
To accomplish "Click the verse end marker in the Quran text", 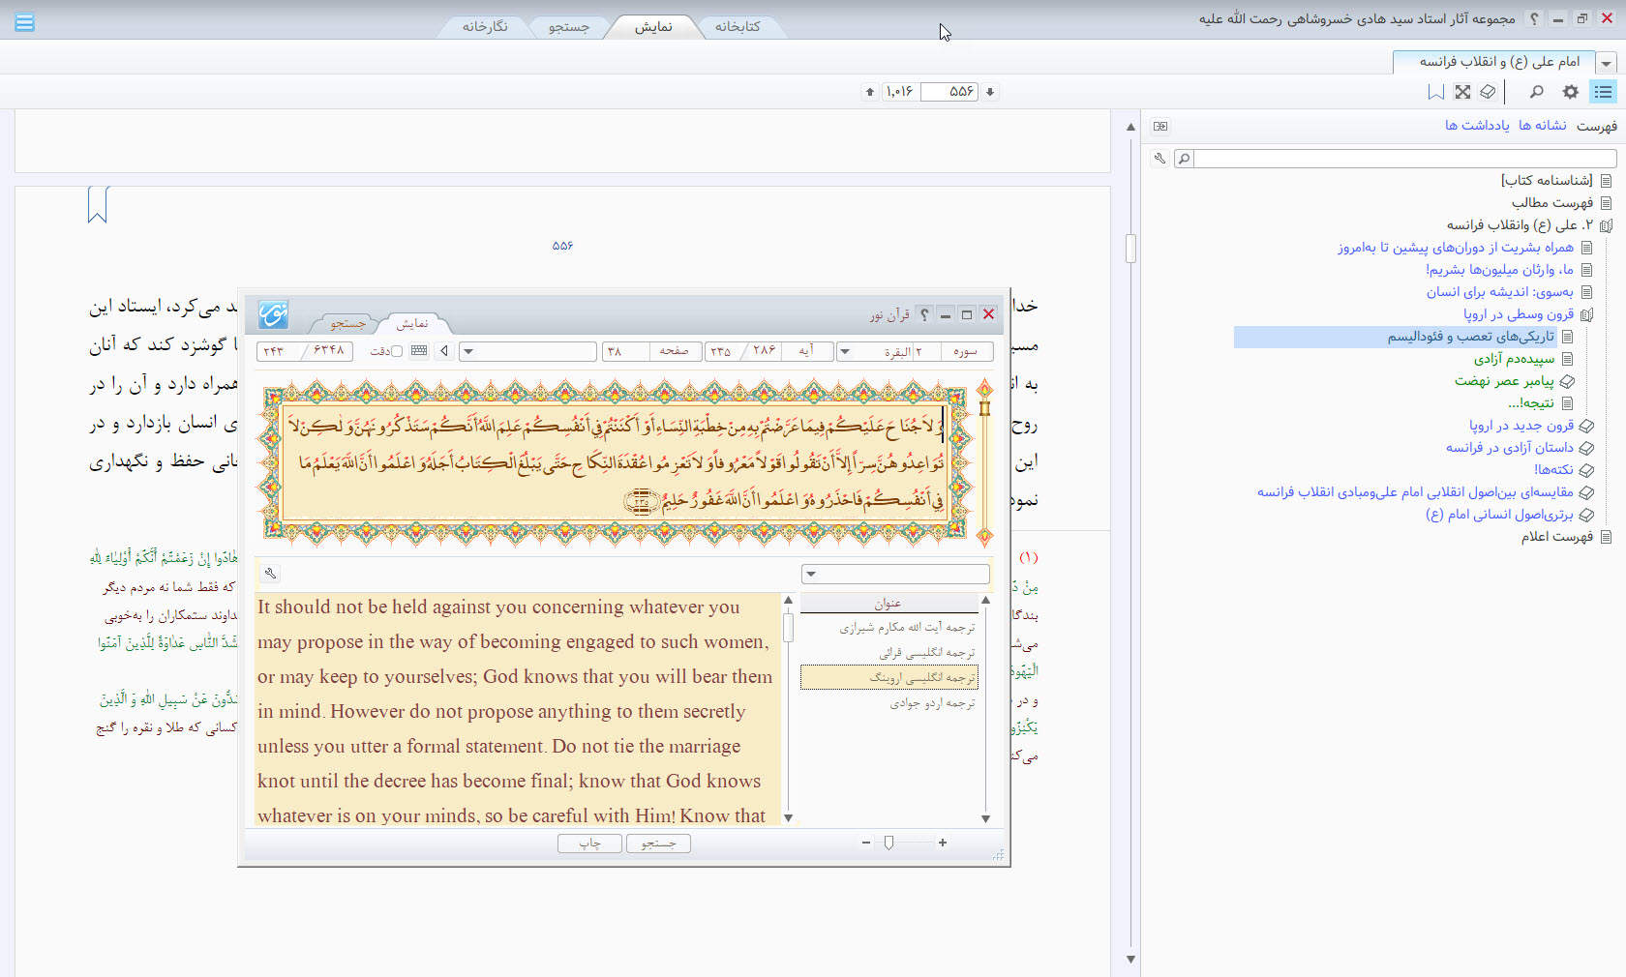I will (x=641, y=500).
